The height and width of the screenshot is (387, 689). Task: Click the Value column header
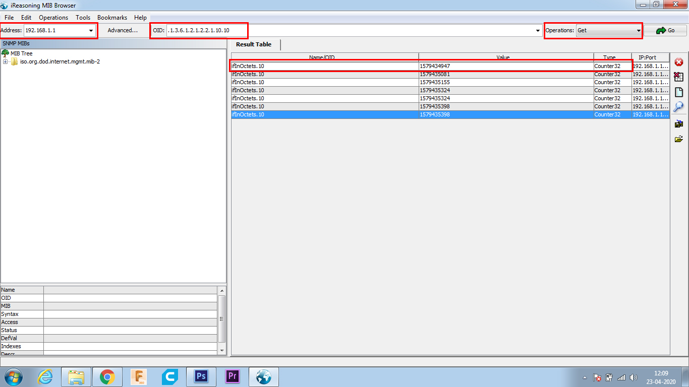tap(506, 57)
